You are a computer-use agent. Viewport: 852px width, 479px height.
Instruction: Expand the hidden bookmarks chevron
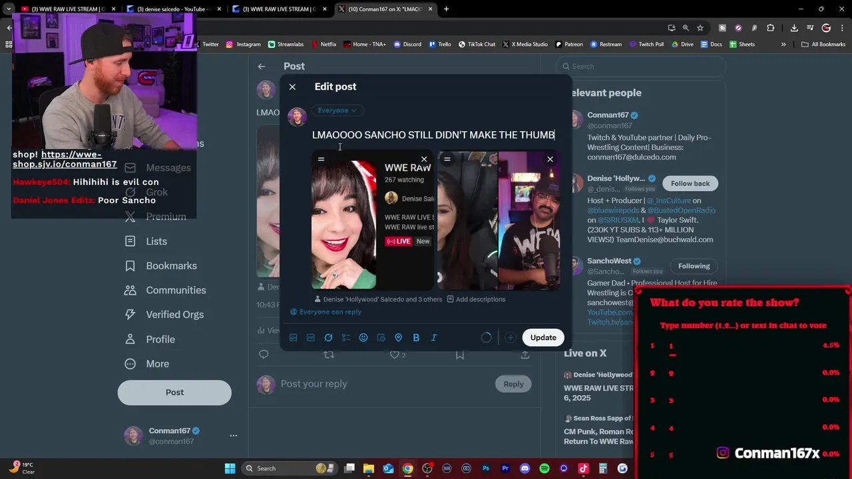click(x=783, y=45)
